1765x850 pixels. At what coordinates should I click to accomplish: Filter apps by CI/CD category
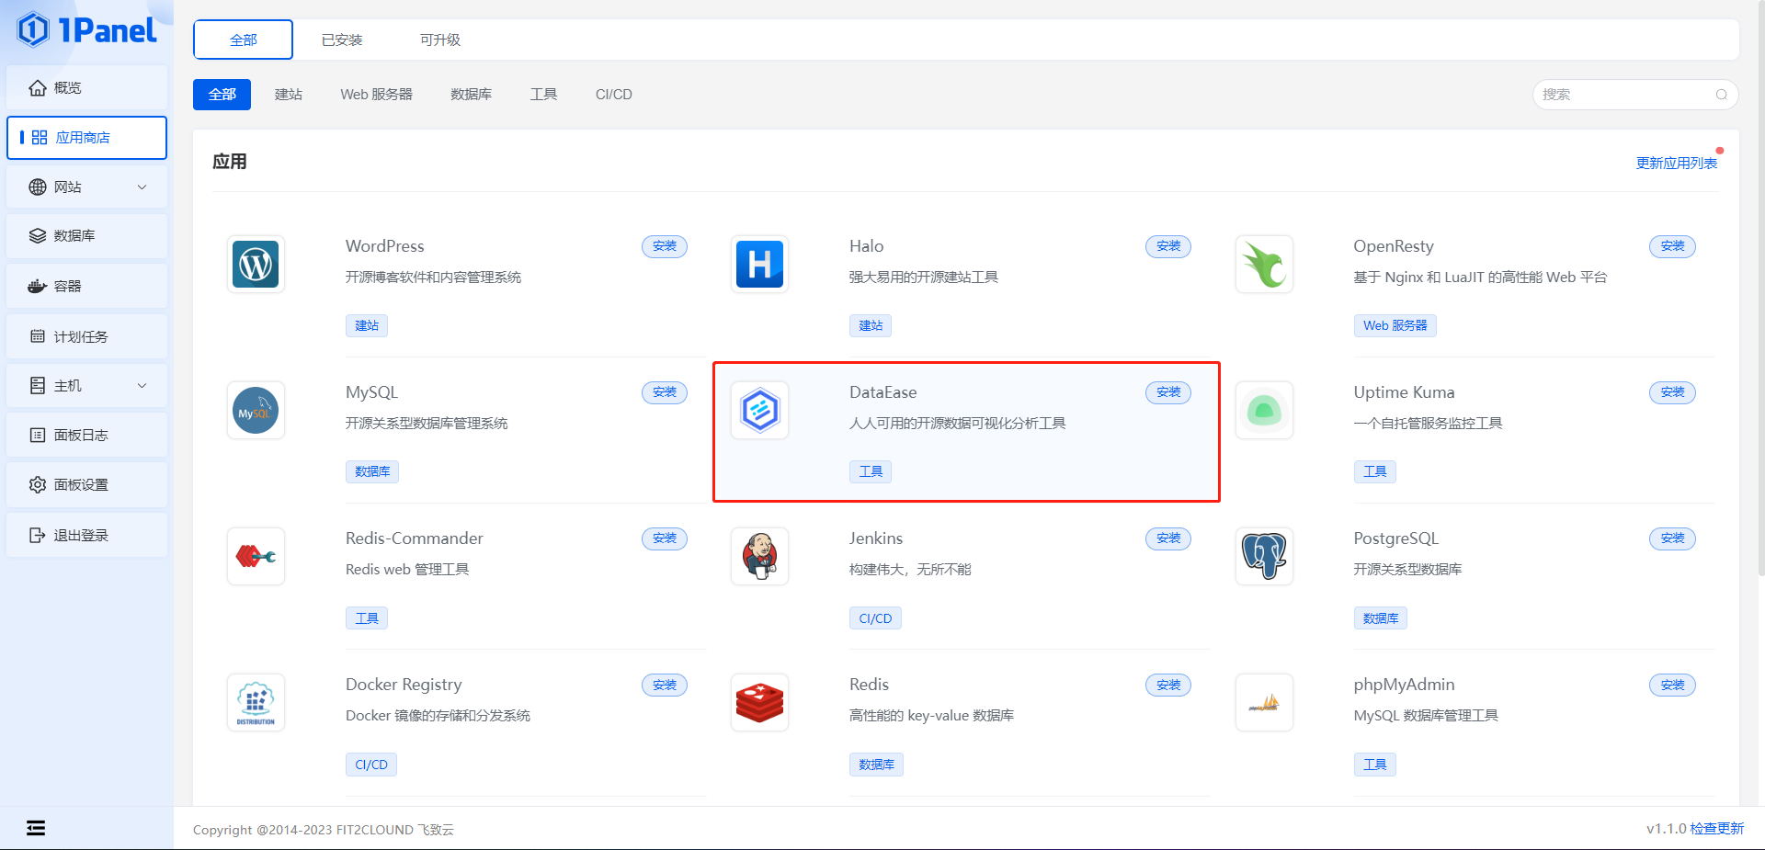613,95
